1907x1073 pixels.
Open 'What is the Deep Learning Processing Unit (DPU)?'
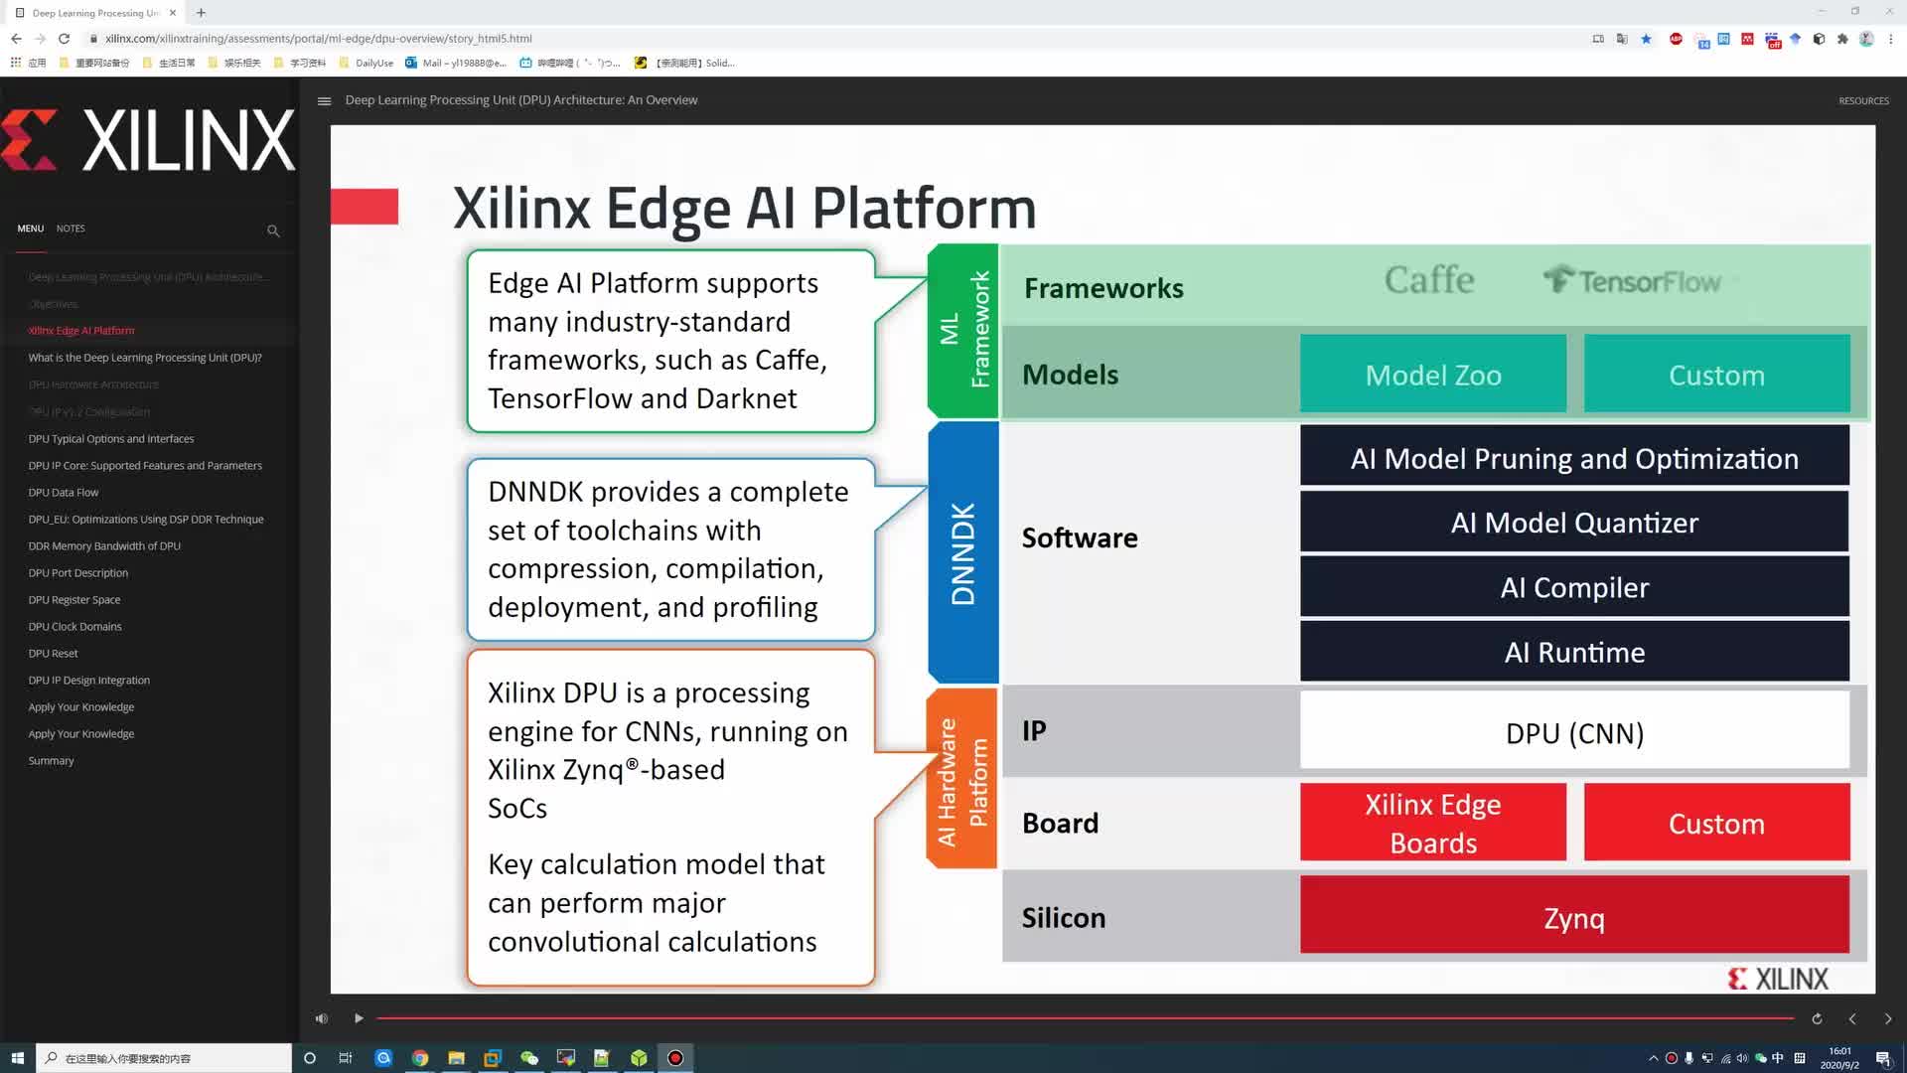(145, 358)
